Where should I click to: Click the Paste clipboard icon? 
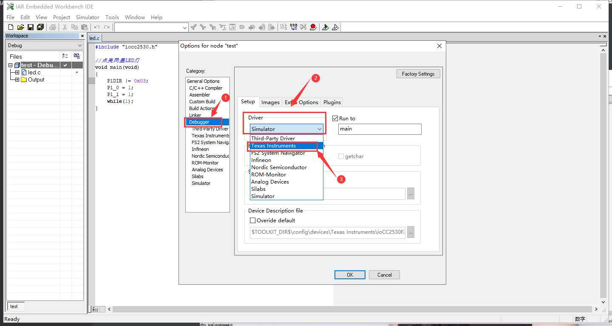tap(84, 27)
